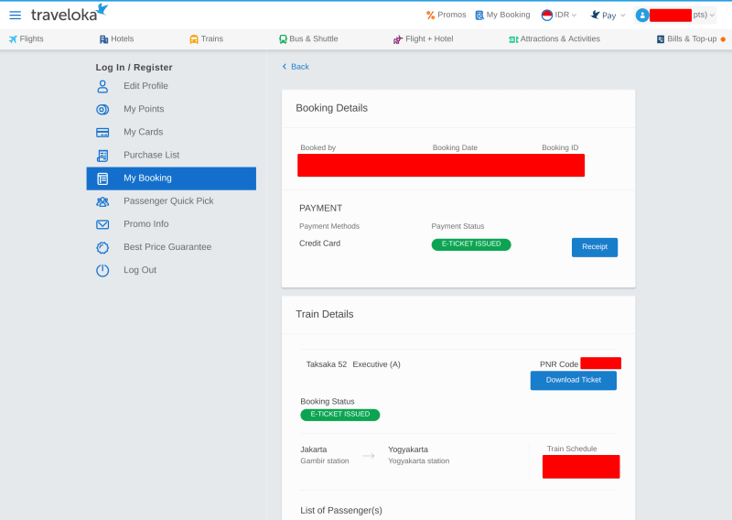Expand the Pay dropdown chevron
This screenshot has height=520, width=732.
[623, 16]
